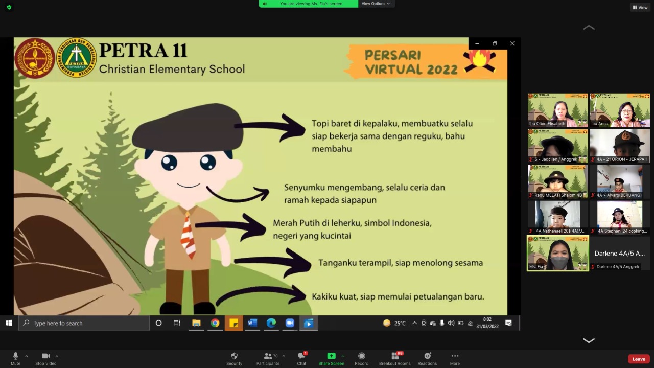The height and width of the screenshot is (368, 654).
Task: Select the 4A Nathanael video tile
Action: coord(558,217)
